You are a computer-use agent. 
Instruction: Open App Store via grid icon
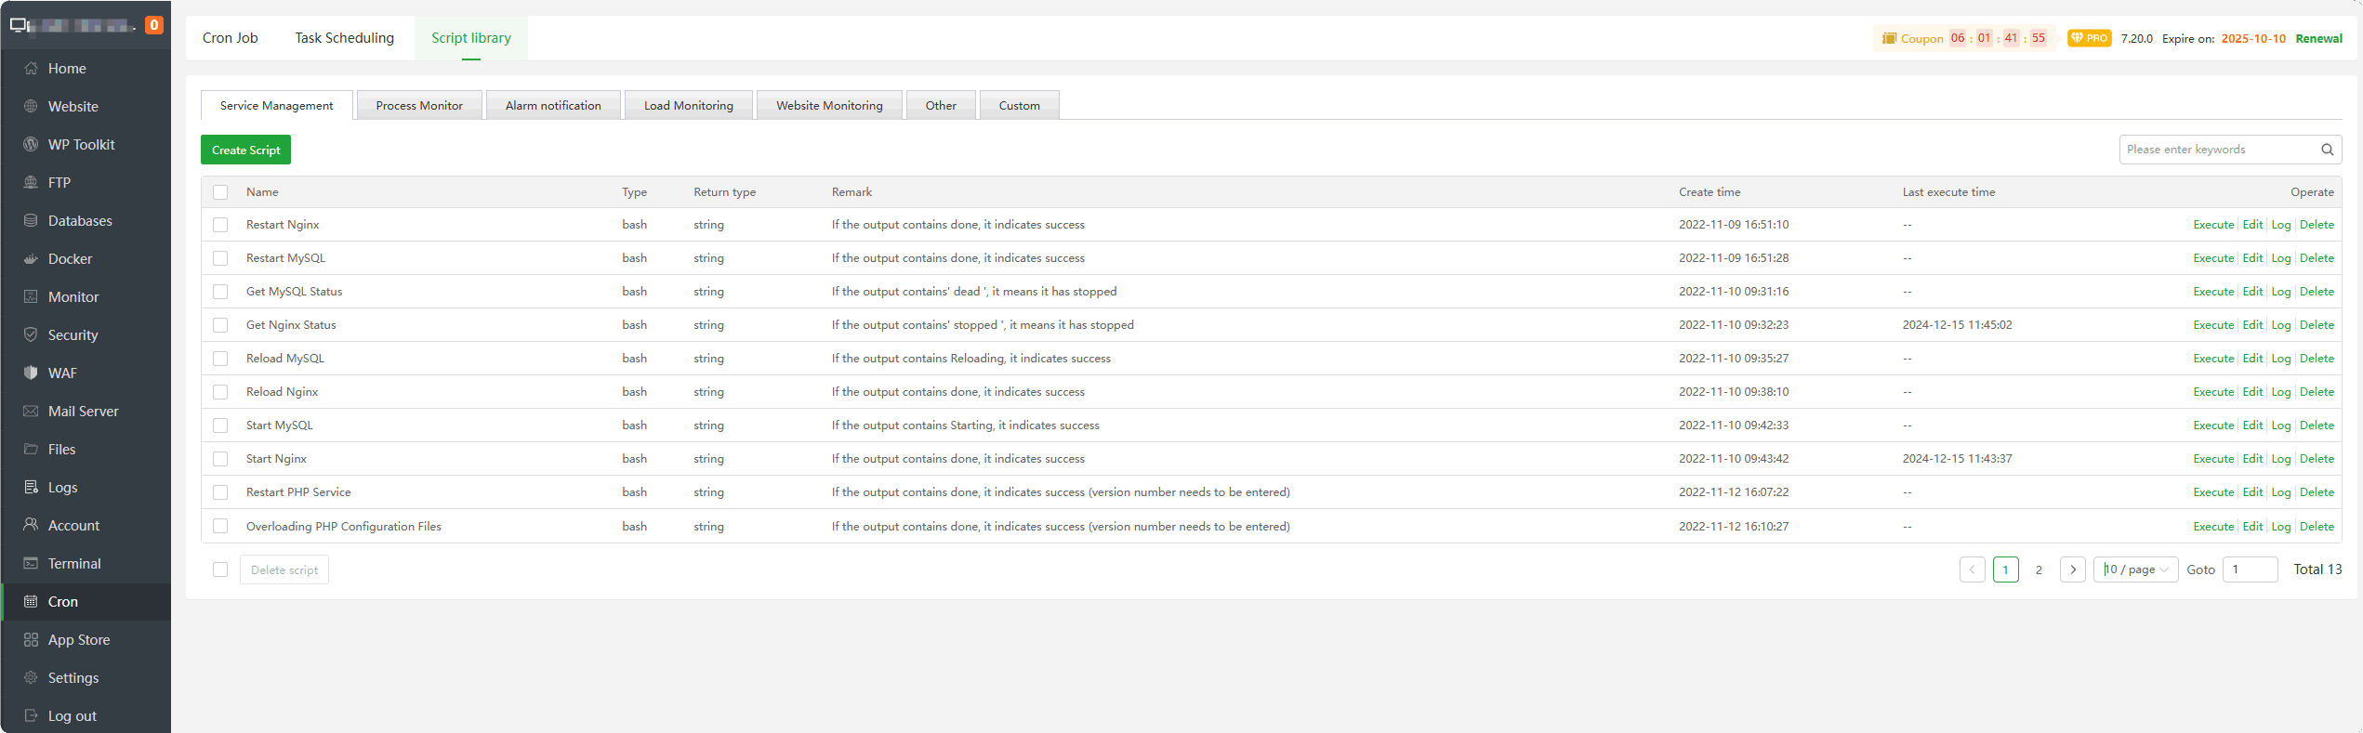(x=31, y=640)
